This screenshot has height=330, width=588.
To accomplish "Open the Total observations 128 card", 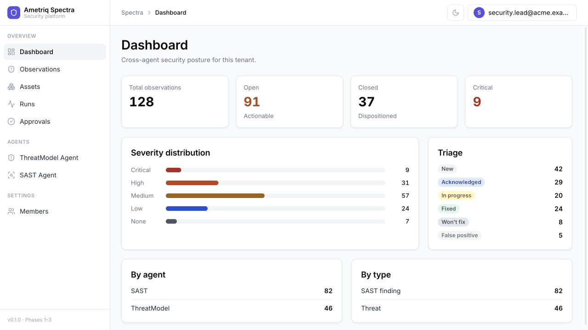I will pos(175,102).
